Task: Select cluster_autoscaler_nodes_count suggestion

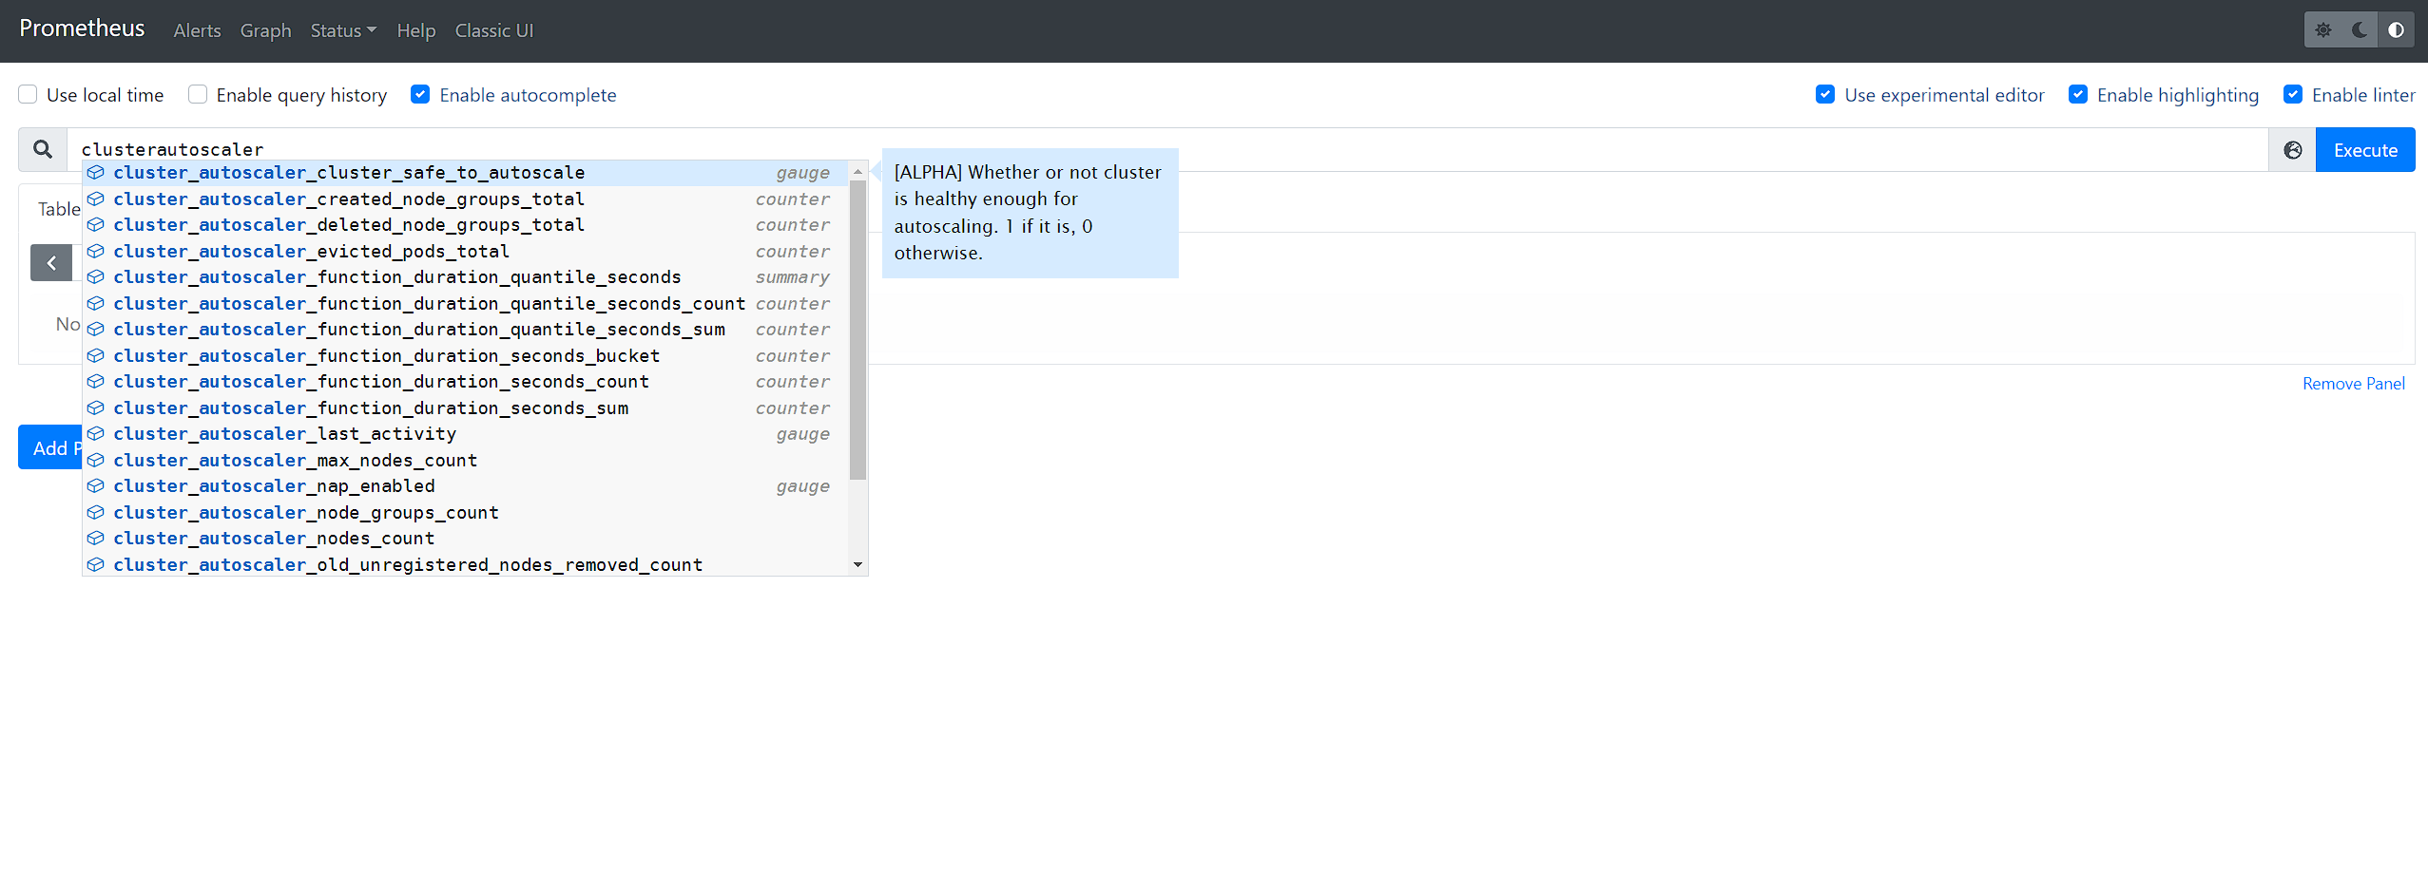Action: pos(464,539)
